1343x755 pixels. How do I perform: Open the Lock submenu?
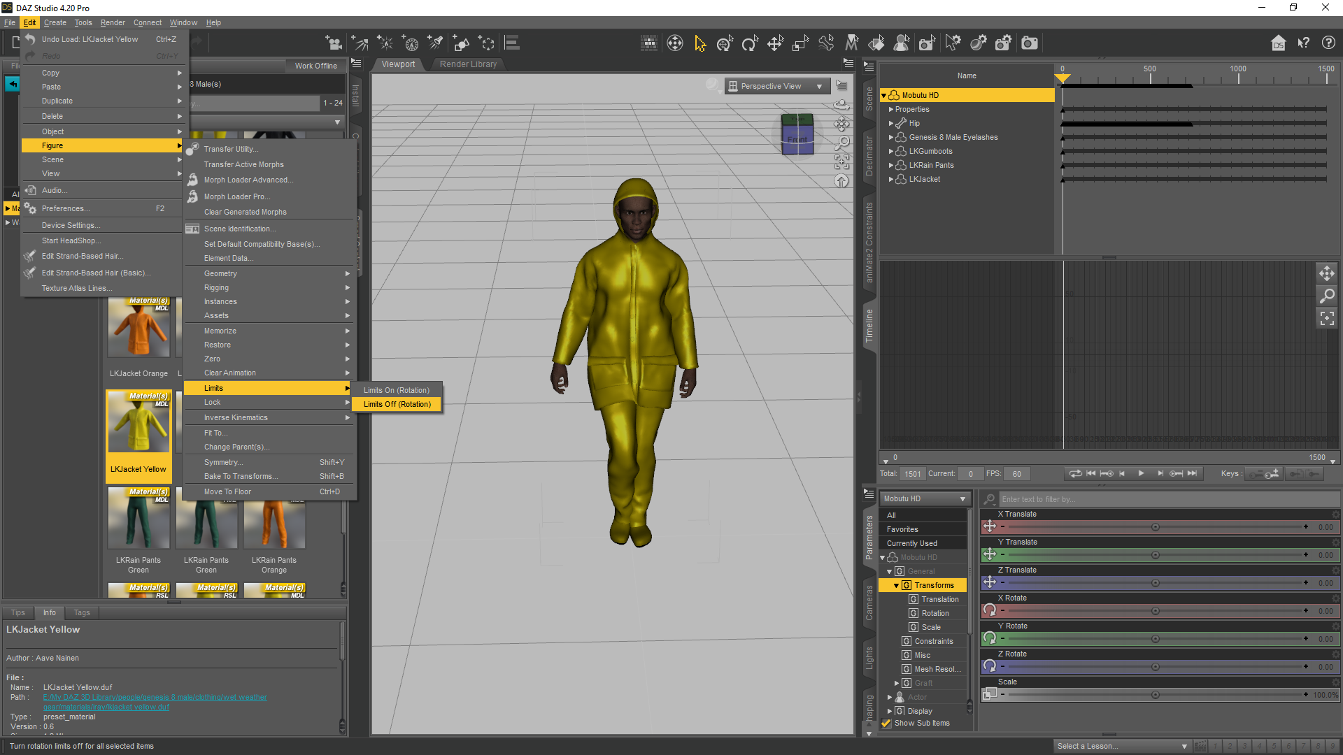[x=268, y=403]
